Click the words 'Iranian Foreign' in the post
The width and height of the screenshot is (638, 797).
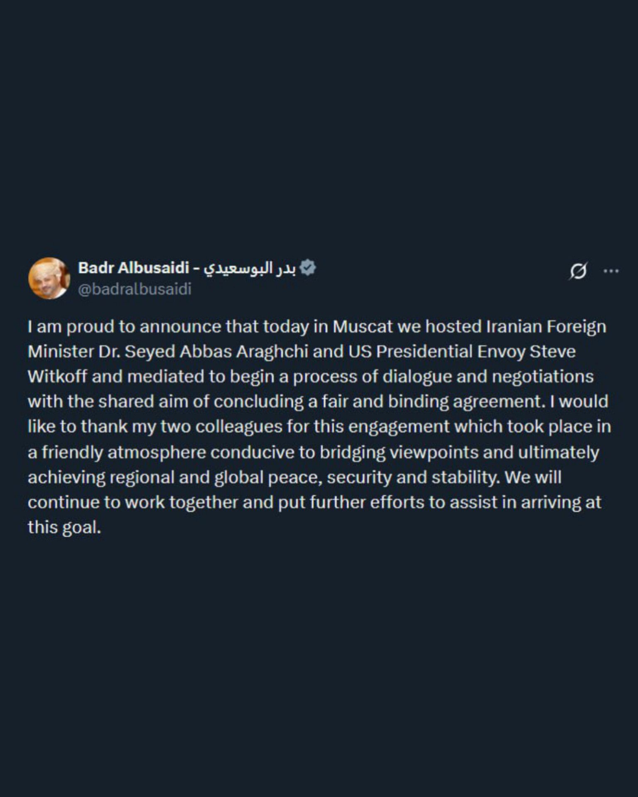pos(546,327)
